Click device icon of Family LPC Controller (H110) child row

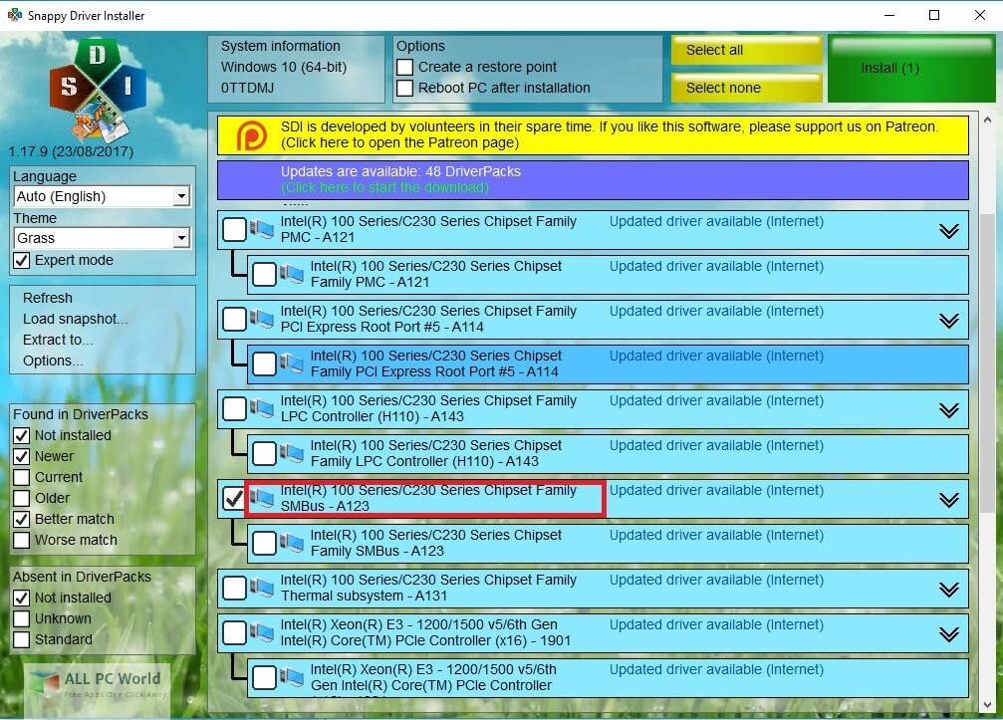pos(292,453)
